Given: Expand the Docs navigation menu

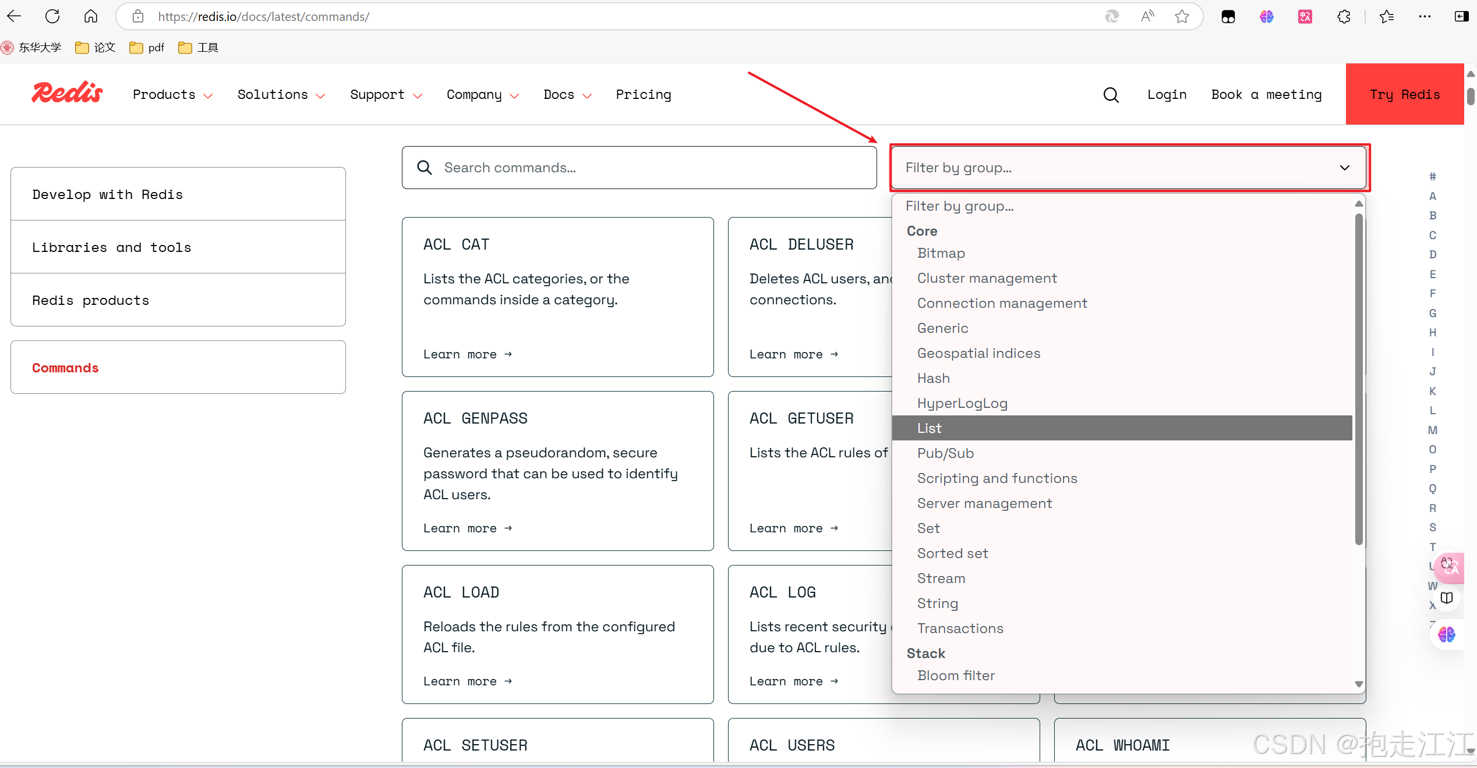Looking at the screenshot, I should click(567, 95).
